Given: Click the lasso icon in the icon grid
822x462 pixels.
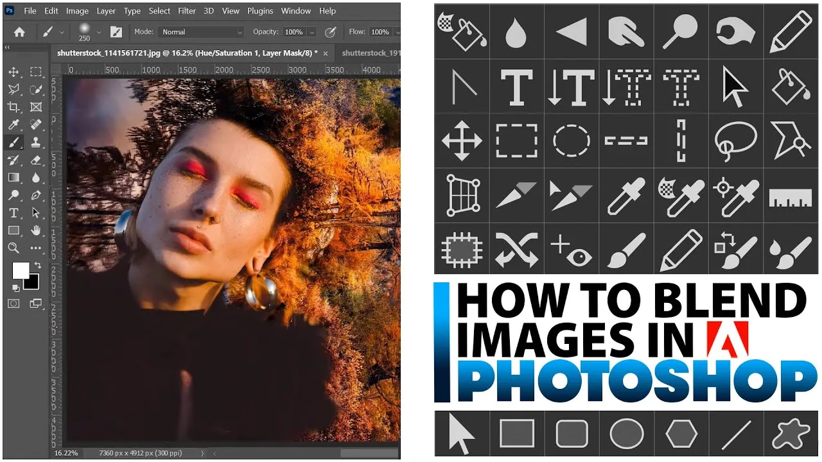Looking at the screenshot, I should (x=736, y=141).
